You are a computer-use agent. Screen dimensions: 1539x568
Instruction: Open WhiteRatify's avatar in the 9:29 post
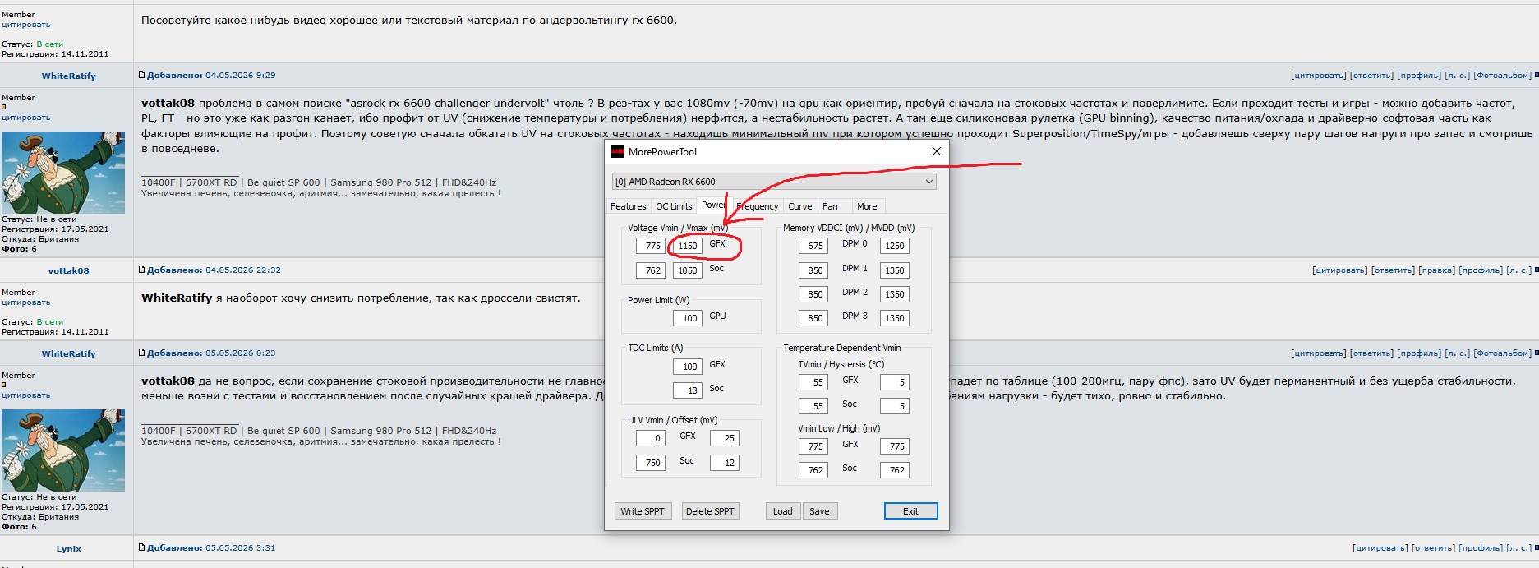click(x=63, y=172)
